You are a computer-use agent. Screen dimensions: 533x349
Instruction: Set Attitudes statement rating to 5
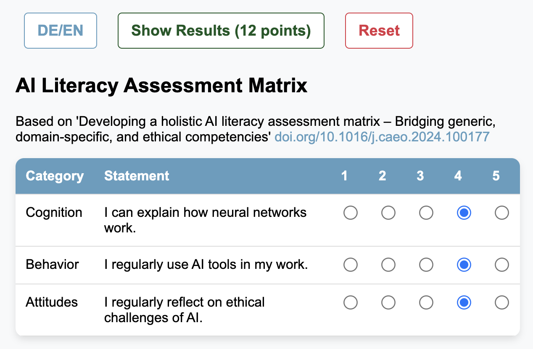tap(502, 302)
